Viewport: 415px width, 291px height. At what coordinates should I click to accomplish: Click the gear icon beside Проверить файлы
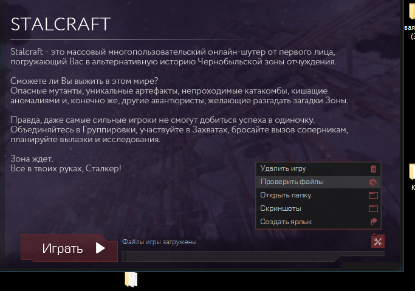click(373, 182)
